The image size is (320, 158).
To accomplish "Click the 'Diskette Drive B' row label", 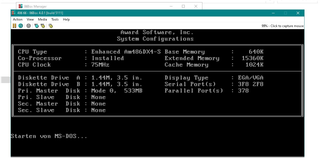I will click(49, 84).
